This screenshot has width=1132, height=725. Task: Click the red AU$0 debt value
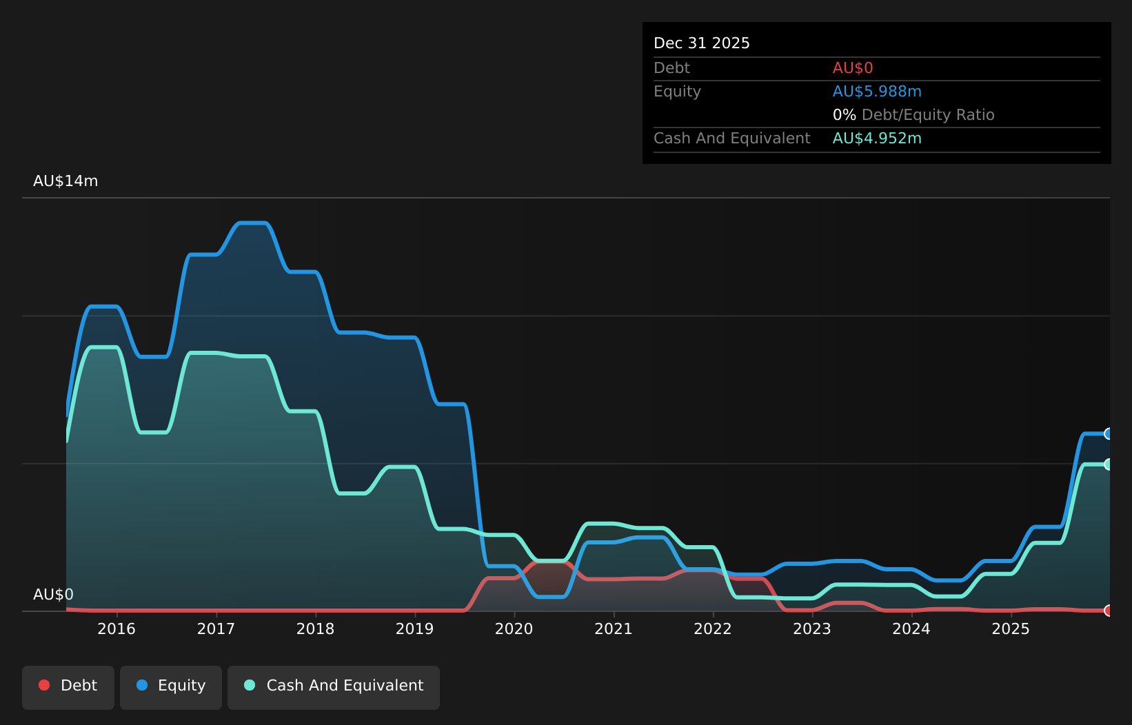coord(853,68)
